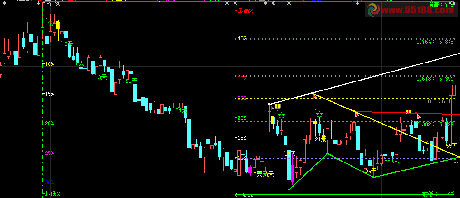Click the 0.5: 6.11 Fibonacci level label
Screen dimensions: 460x198
point(440,101)
